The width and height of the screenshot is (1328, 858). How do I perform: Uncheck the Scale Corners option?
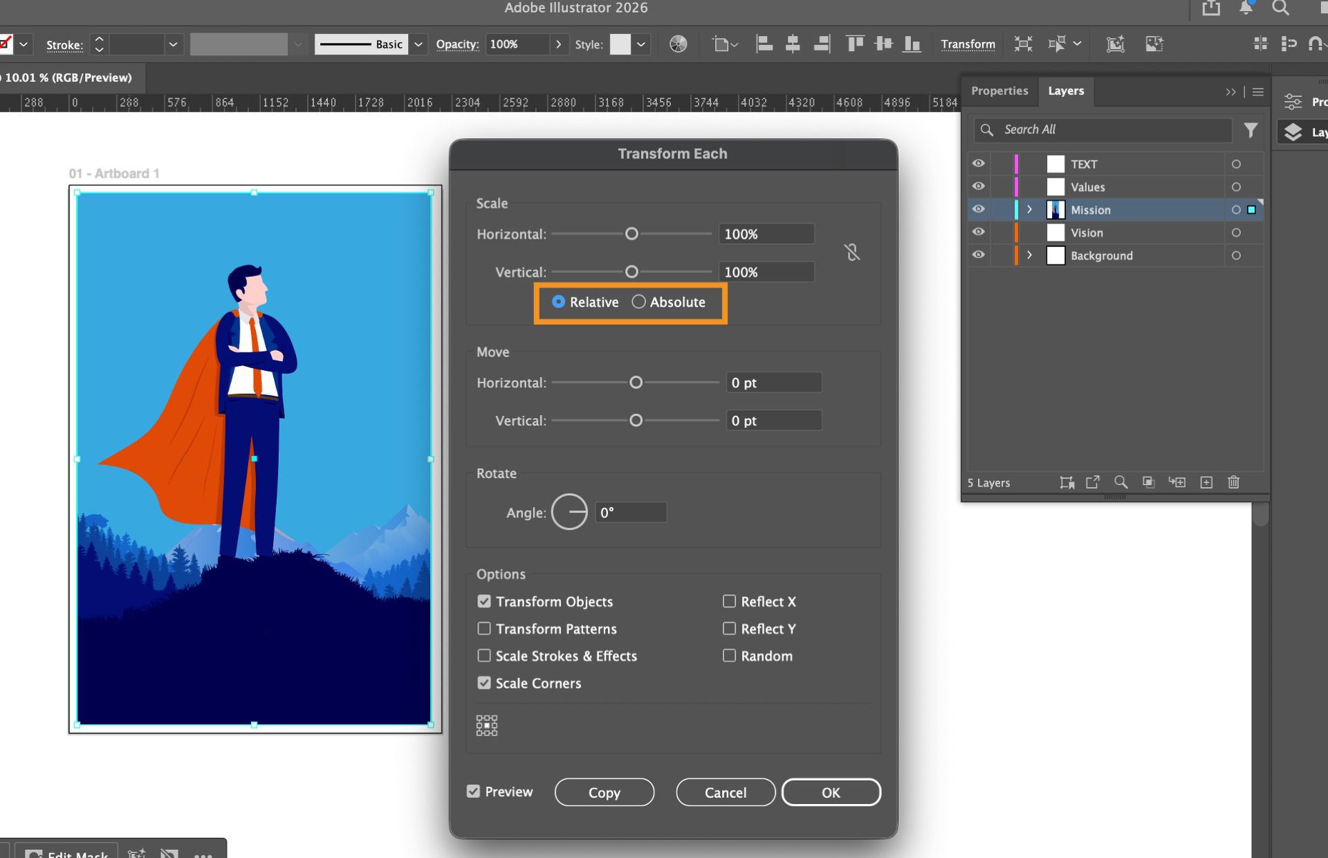coord(484,683)
